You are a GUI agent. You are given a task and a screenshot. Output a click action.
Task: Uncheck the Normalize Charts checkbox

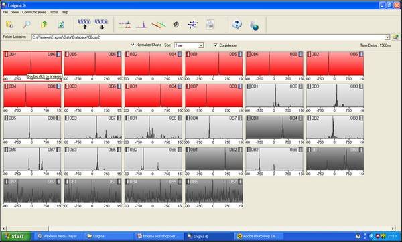[x=133, y=45]
